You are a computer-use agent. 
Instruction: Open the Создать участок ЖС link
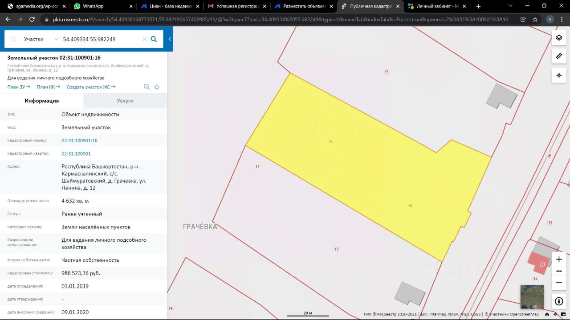[x=91, y=87]
